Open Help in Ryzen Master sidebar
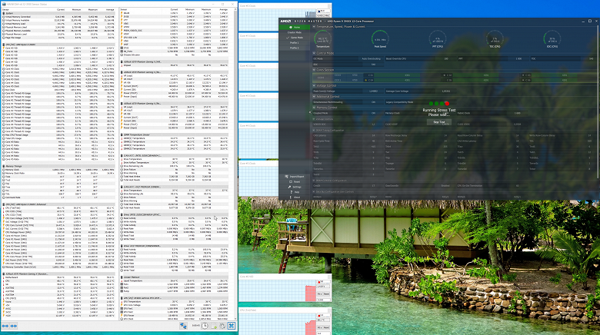 [295, 192]
